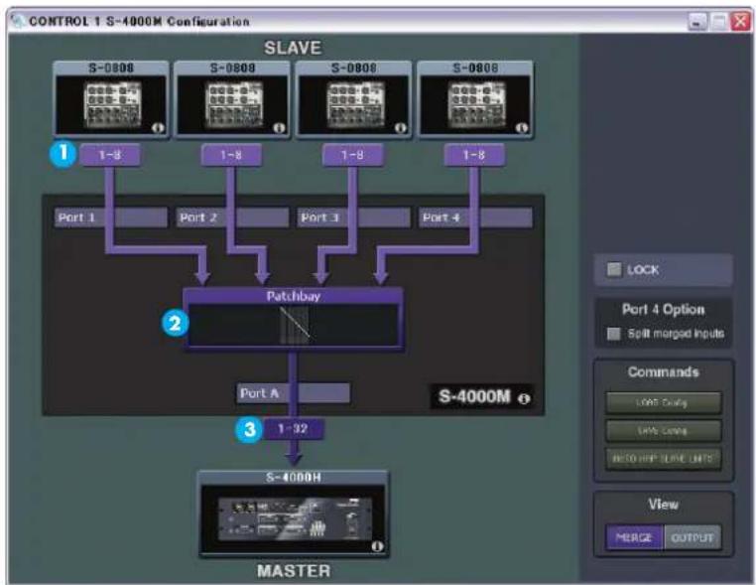Click the Port 1 name field
756x585 pixels.
tap(111, 218)
